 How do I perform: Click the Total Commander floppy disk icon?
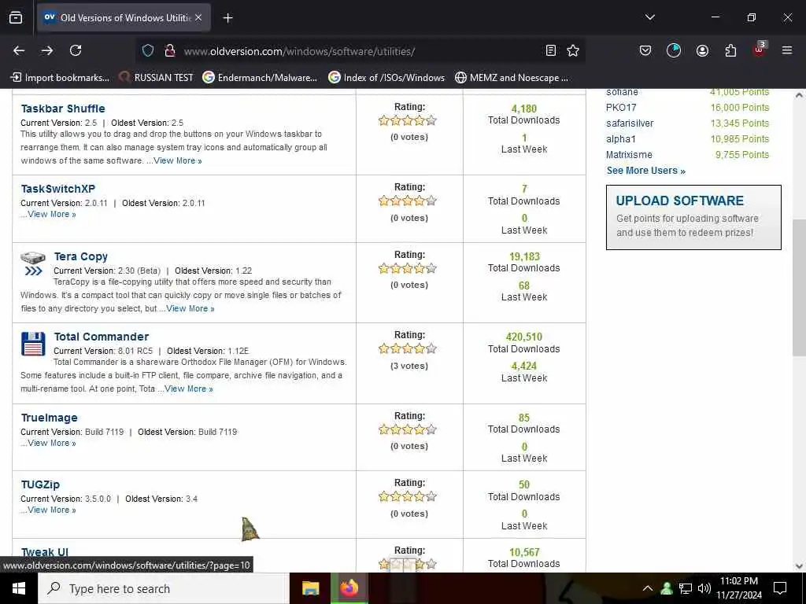tap(33, 344)
